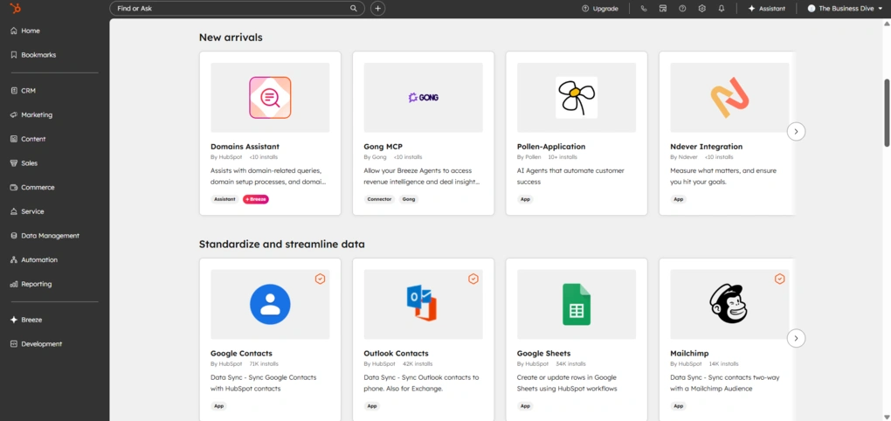Click "New arrivals" heading
This screenshot has width=891, height=421.
(231, 38)
